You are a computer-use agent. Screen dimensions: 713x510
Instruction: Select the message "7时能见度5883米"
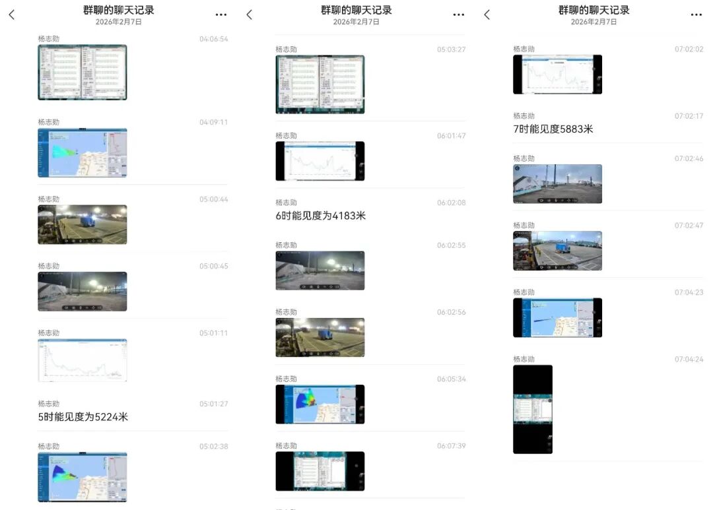[553, 129]
